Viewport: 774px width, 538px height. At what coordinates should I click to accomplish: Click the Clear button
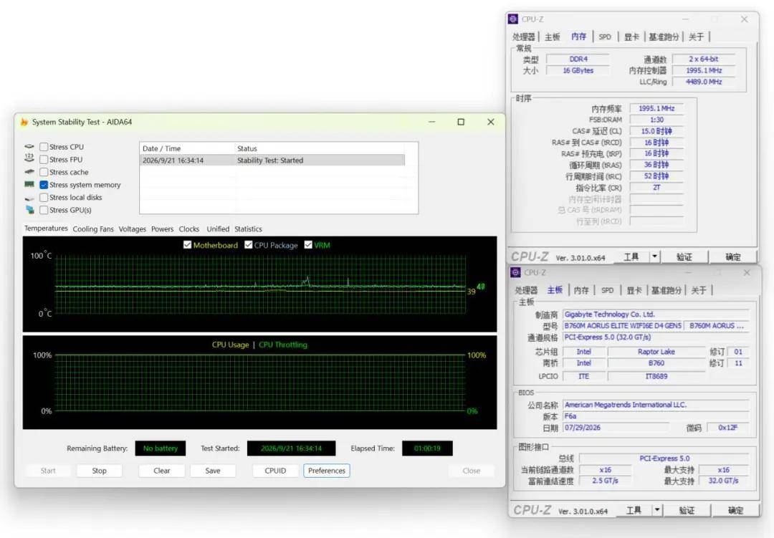[162, 471]
